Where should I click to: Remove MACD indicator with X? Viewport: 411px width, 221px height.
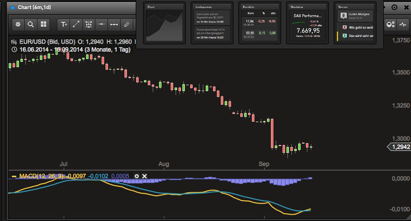(144, 176)
